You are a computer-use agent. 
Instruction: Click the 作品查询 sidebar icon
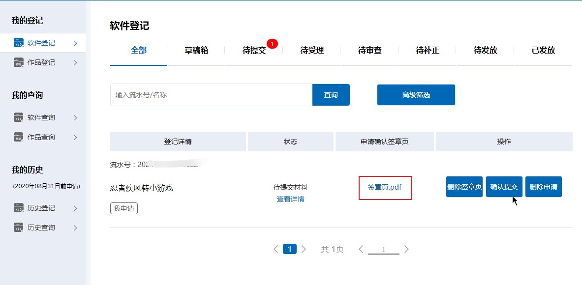18,138
